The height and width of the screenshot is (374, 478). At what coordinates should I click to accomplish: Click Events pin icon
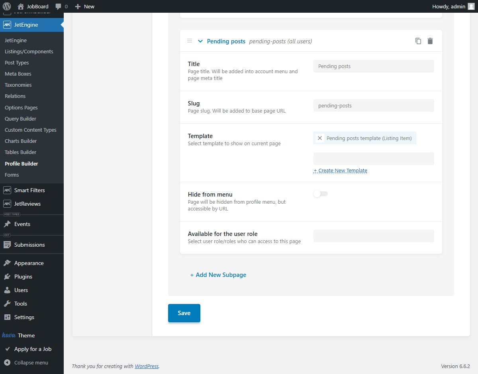(x=7, y=224)
